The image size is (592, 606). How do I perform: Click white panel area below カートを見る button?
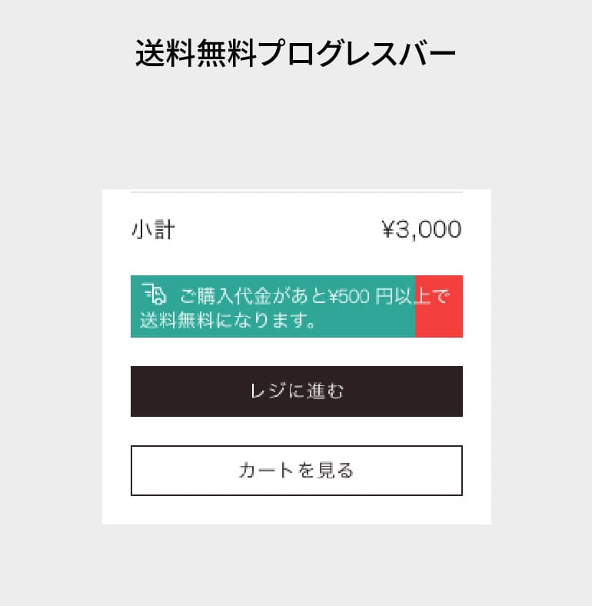click(297, 510)
